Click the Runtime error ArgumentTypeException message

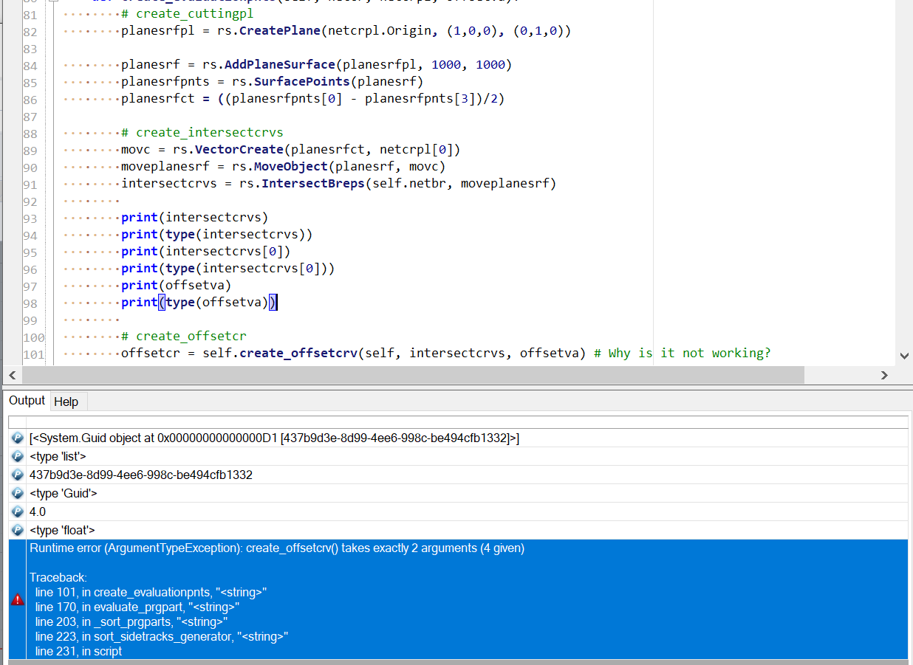coord(277,548)
